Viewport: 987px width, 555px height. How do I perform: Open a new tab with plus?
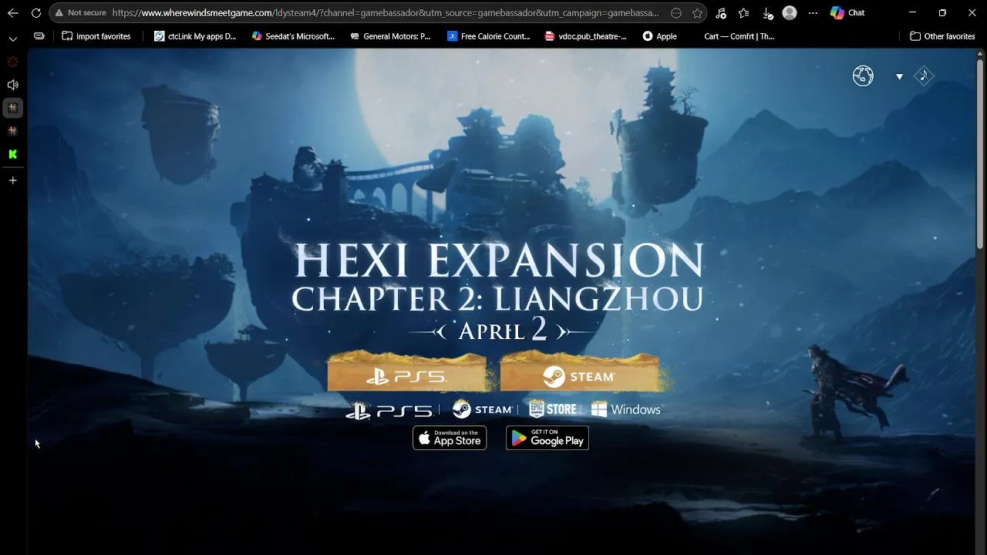12,180
